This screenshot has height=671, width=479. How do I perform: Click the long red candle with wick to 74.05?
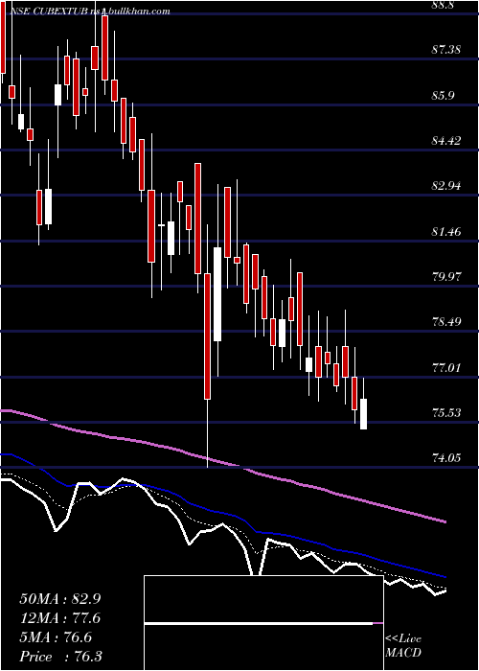208,336
